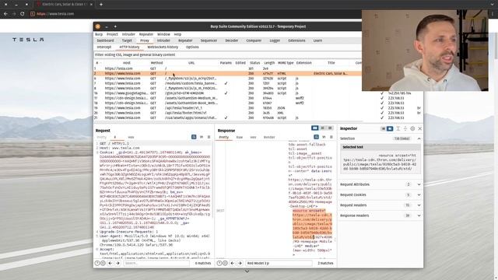Open a new browser tab
Screen dimensions: 498x280
[100, 5]
